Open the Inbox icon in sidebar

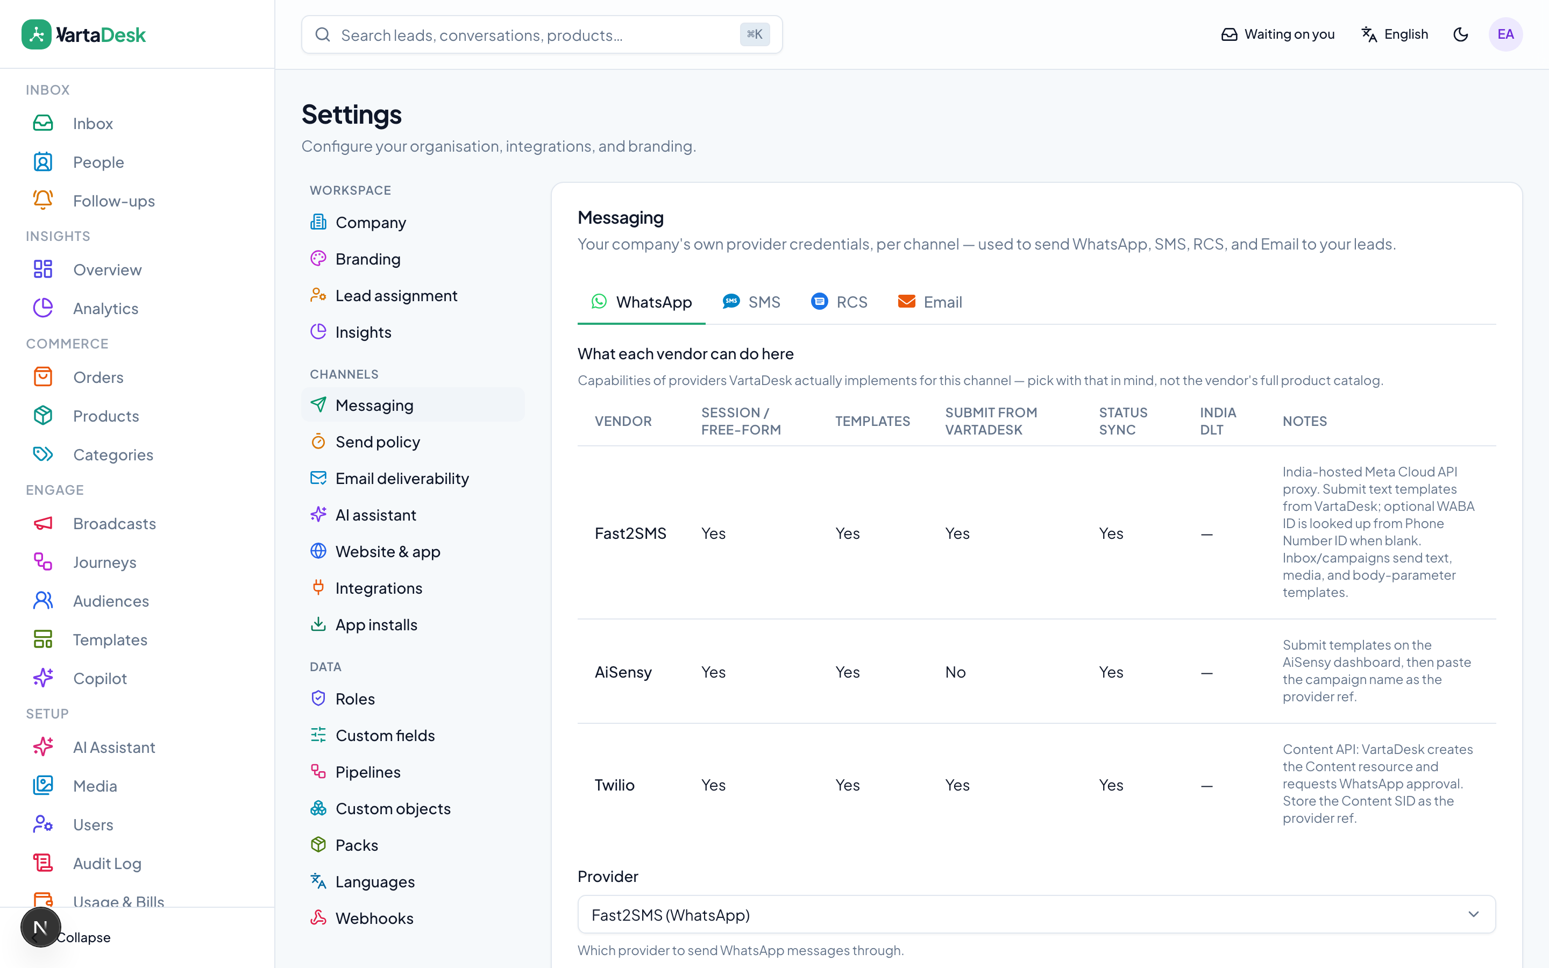pos(43,123)
